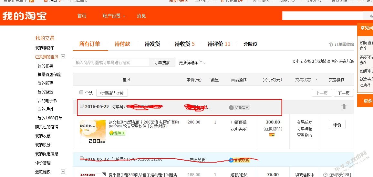Open 小宝支招 运动鞋清洗的正确方法 link

point(323,61)
